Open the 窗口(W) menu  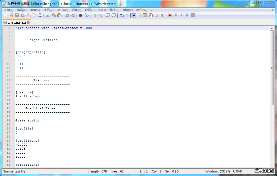[x=142, y=10]
